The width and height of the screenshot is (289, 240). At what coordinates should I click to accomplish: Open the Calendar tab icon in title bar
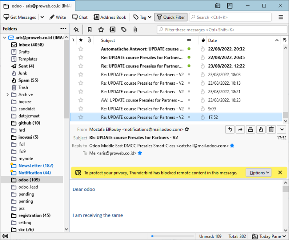point(218,6)
